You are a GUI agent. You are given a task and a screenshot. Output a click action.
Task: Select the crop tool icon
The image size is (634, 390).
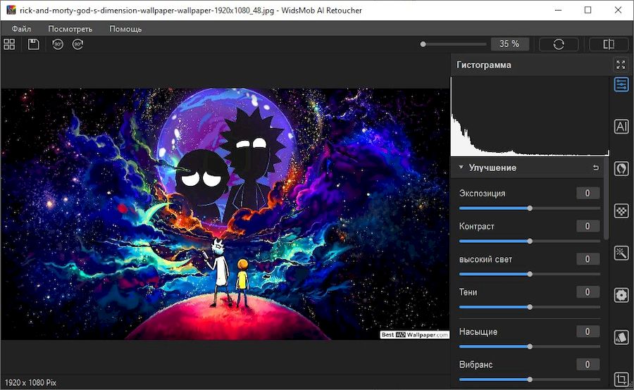tap(621, 379)
